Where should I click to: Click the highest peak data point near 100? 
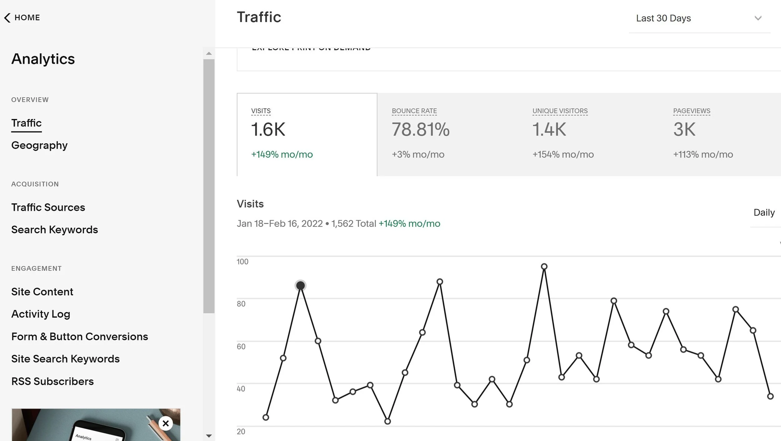(544, 266)
